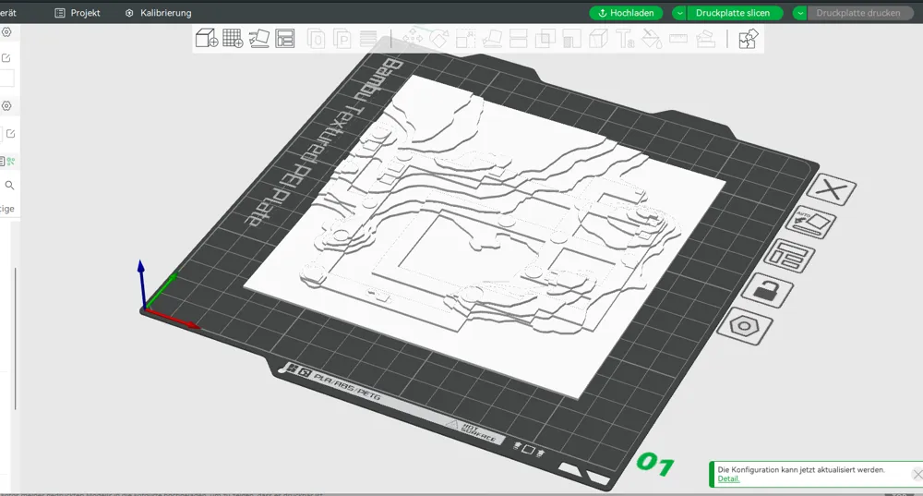Click the Druckplatte slicen button
This screenshot has width=923, height=496.
coord(734,13)
